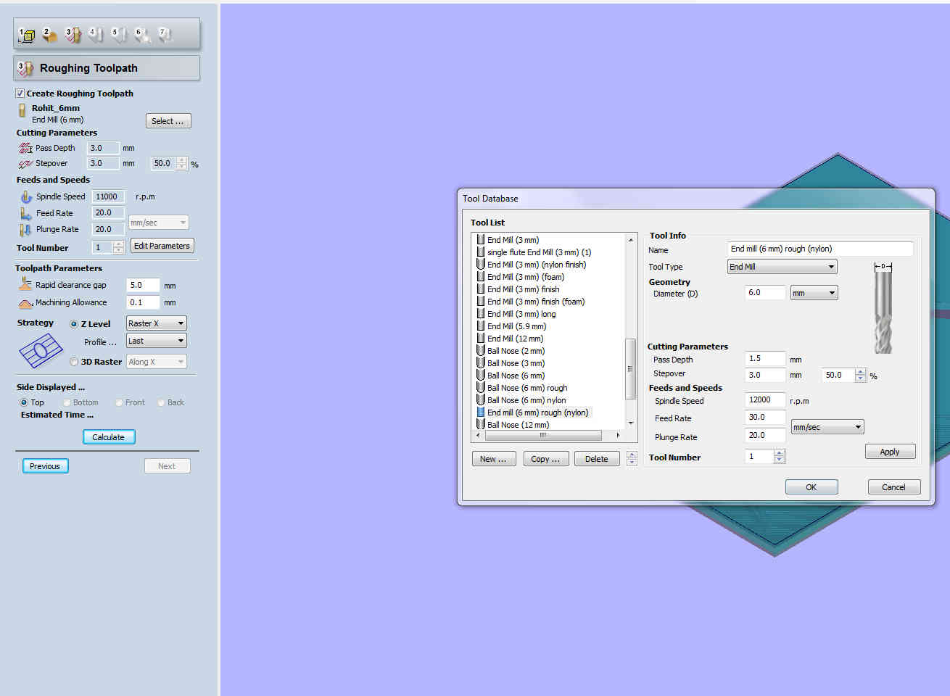
Task: Click the Pass Depth icon in left panel
Action: (25, 148)
